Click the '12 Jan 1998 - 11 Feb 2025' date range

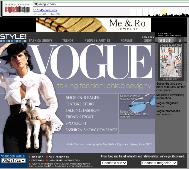point(47,14)
